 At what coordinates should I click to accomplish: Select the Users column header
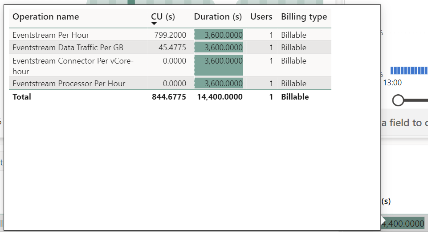click(x=261, y=17)
